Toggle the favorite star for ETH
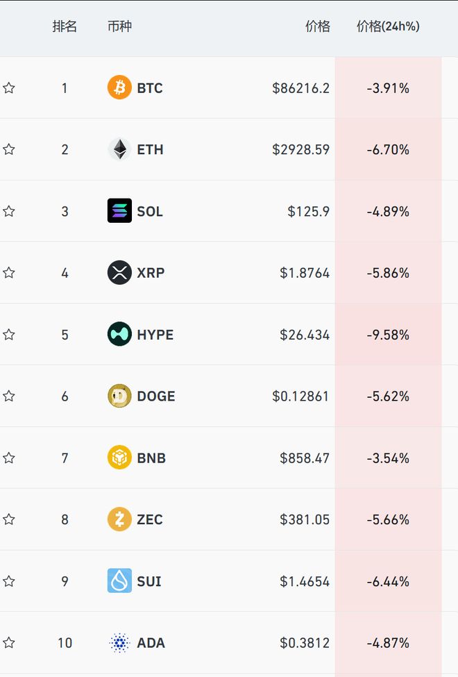 coord(9,149)
